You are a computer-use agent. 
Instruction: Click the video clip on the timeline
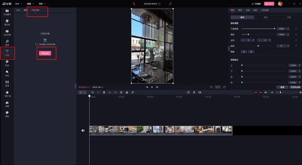(161, 131)
